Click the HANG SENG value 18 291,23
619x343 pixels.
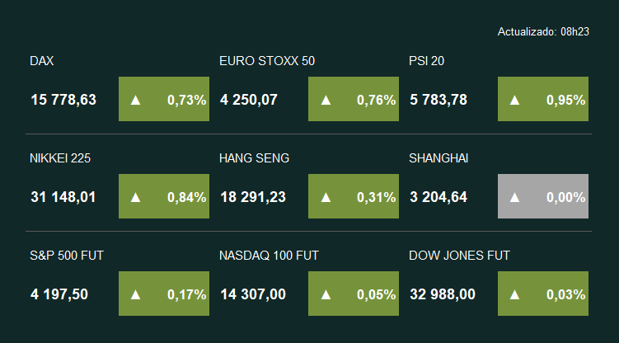253,197
